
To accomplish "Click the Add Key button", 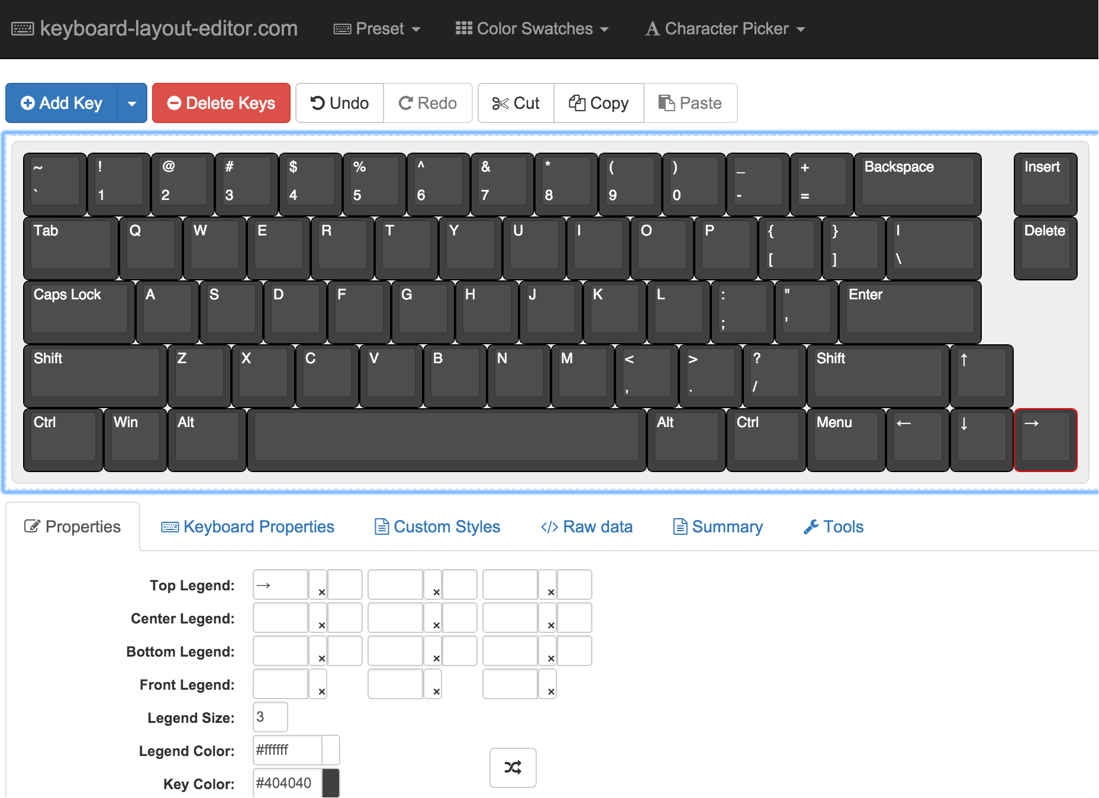I will 61,102.
